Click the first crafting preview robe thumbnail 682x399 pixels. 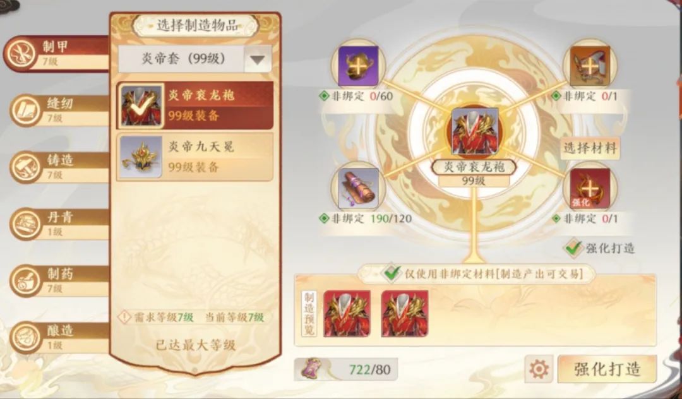click(347, 314)
